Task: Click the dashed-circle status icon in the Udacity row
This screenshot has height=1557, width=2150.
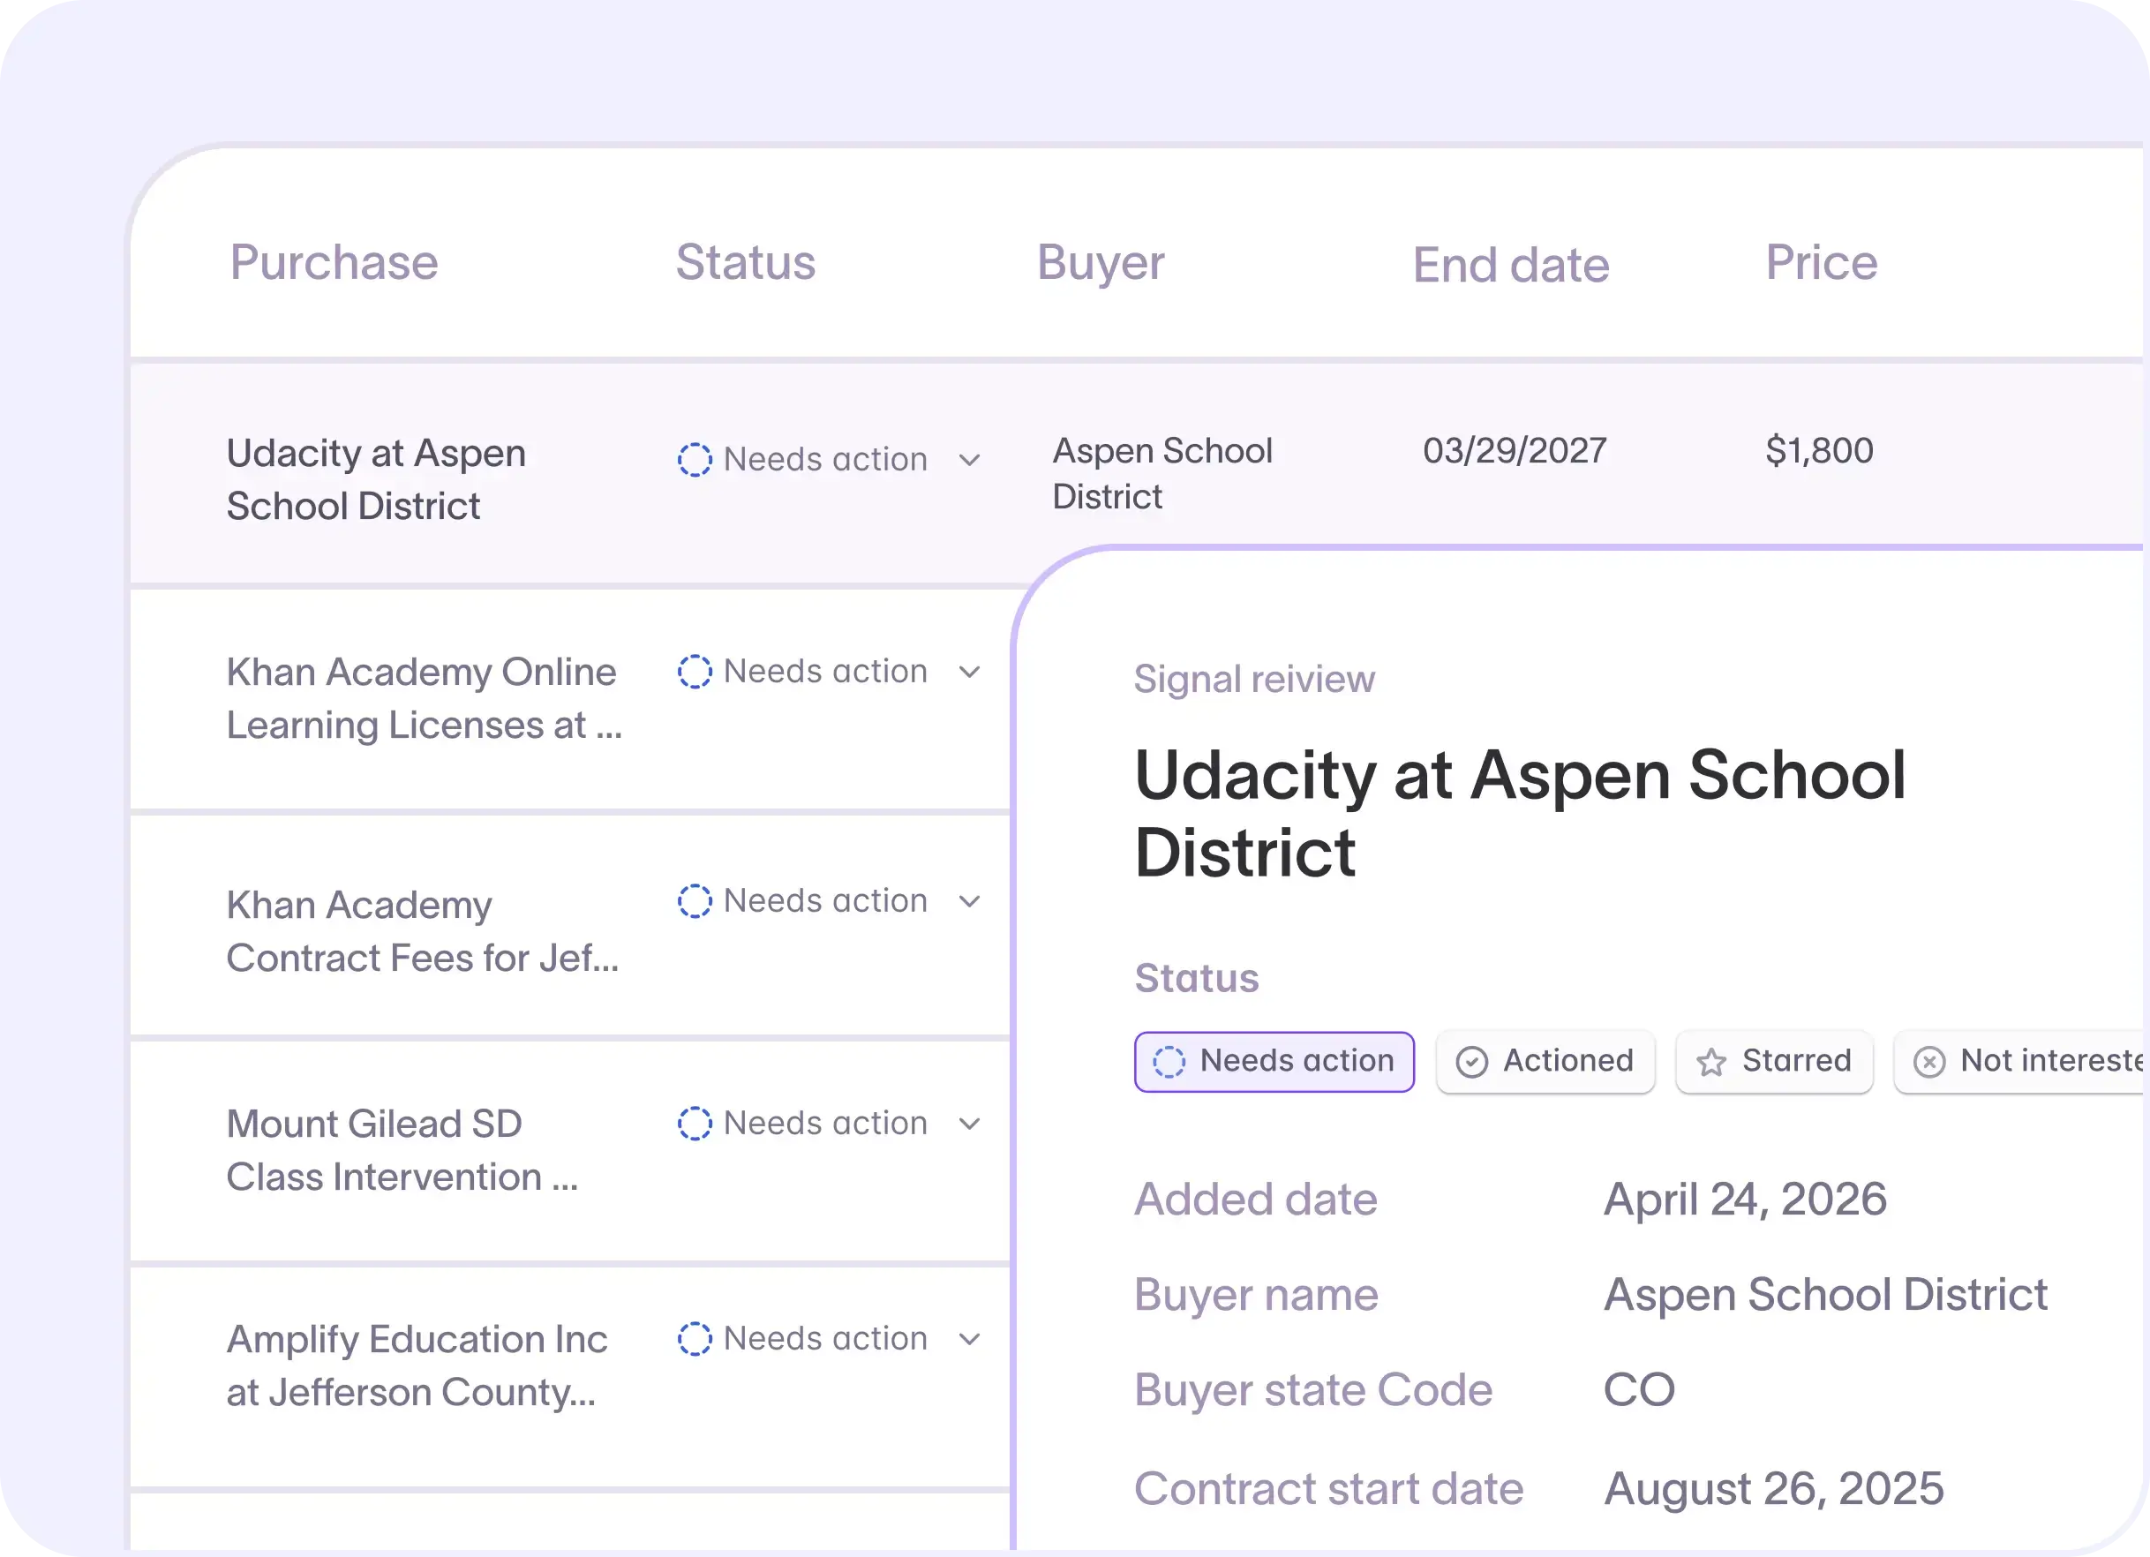Action: click(694, 460)
